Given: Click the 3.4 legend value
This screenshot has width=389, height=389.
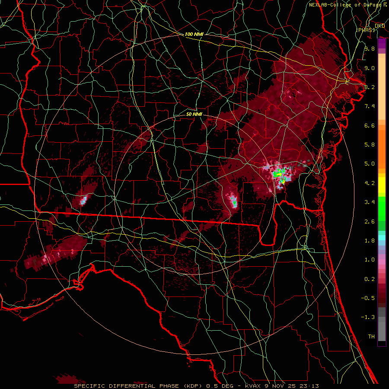Looking at the screenshot, I should (370, 202).
